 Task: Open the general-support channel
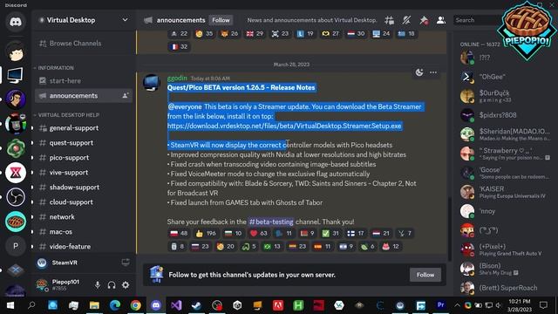coord(84,128)
